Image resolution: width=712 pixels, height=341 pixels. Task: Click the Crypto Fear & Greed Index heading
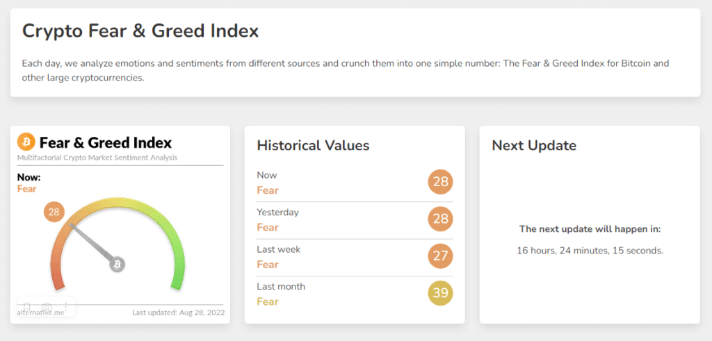pos(140,31)
